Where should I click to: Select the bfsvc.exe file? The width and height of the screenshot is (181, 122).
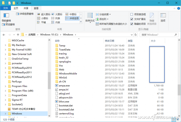(64, 102)
